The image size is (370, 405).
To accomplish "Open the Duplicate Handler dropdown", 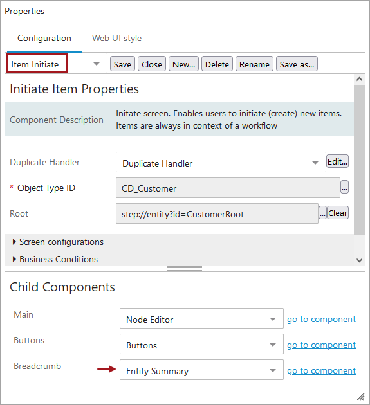I will [x=221, y=162].
